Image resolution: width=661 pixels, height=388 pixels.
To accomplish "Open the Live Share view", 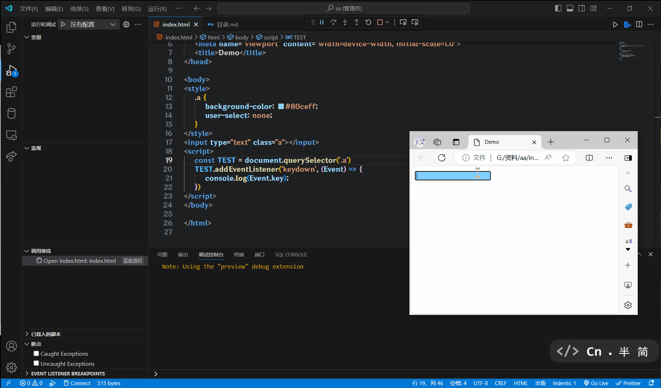I will (11, 156).
